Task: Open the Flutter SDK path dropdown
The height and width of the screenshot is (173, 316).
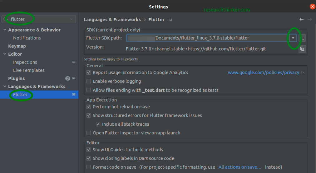Action: pos(293,38)
